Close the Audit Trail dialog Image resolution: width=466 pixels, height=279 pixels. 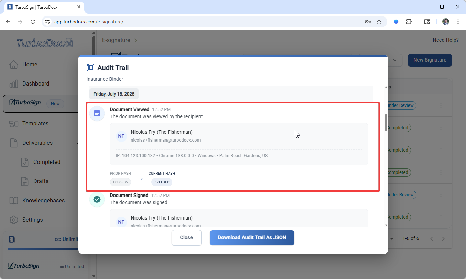coord(186,238)
